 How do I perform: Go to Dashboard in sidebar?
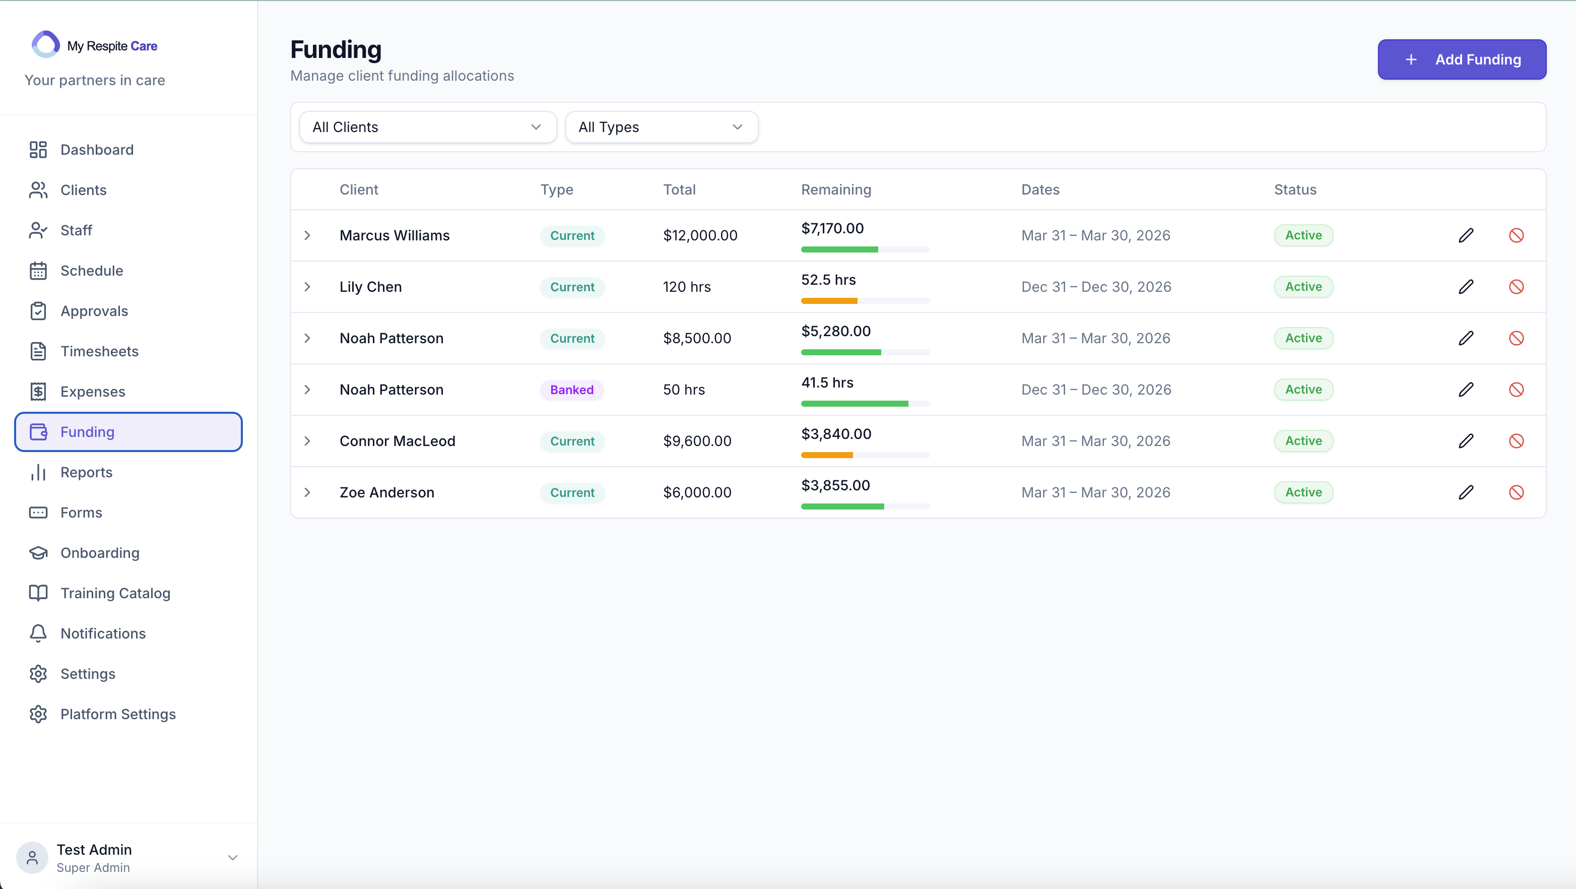(128, 150)
